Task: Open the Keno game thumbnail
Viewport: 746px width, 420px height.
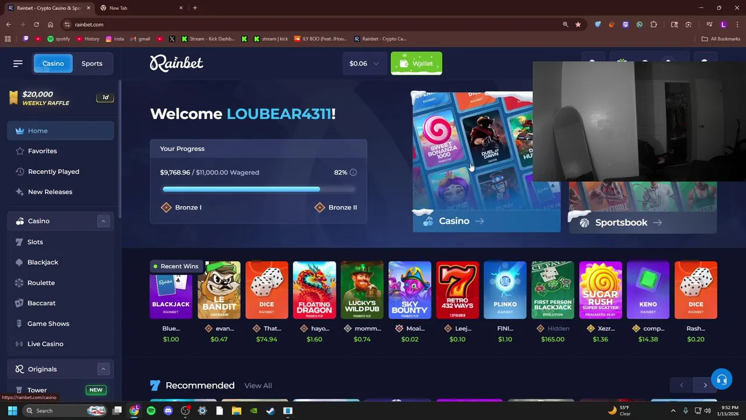Action: tap(648, 290)
